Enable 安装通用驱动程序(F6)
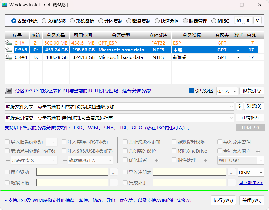This screenshot has height=210, width=269. 7,151
